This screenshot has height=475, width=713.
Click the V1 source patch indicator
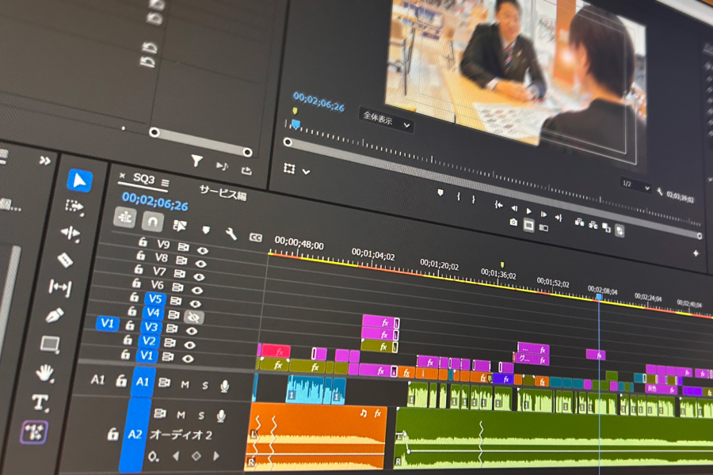[x=107, y=323]
